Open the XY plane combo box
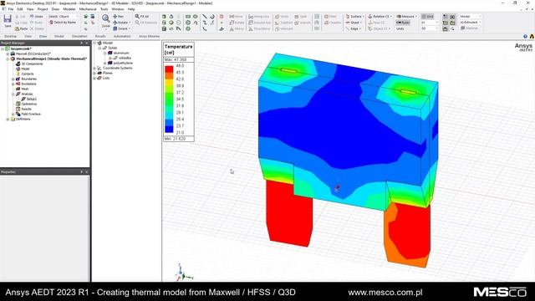 click(x=430, y=23)
